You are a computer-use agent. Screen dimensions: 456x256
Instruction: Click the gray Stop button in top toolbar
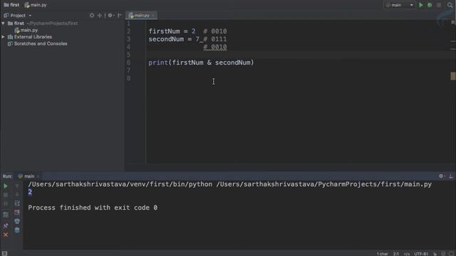439,5
